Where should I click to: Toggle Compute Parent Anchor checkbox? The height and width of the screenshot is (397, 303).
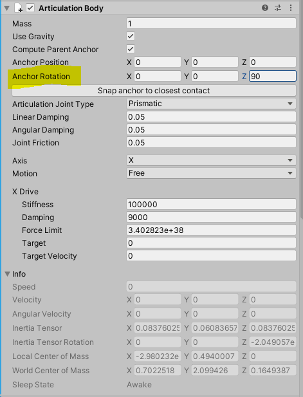point(131,49)
